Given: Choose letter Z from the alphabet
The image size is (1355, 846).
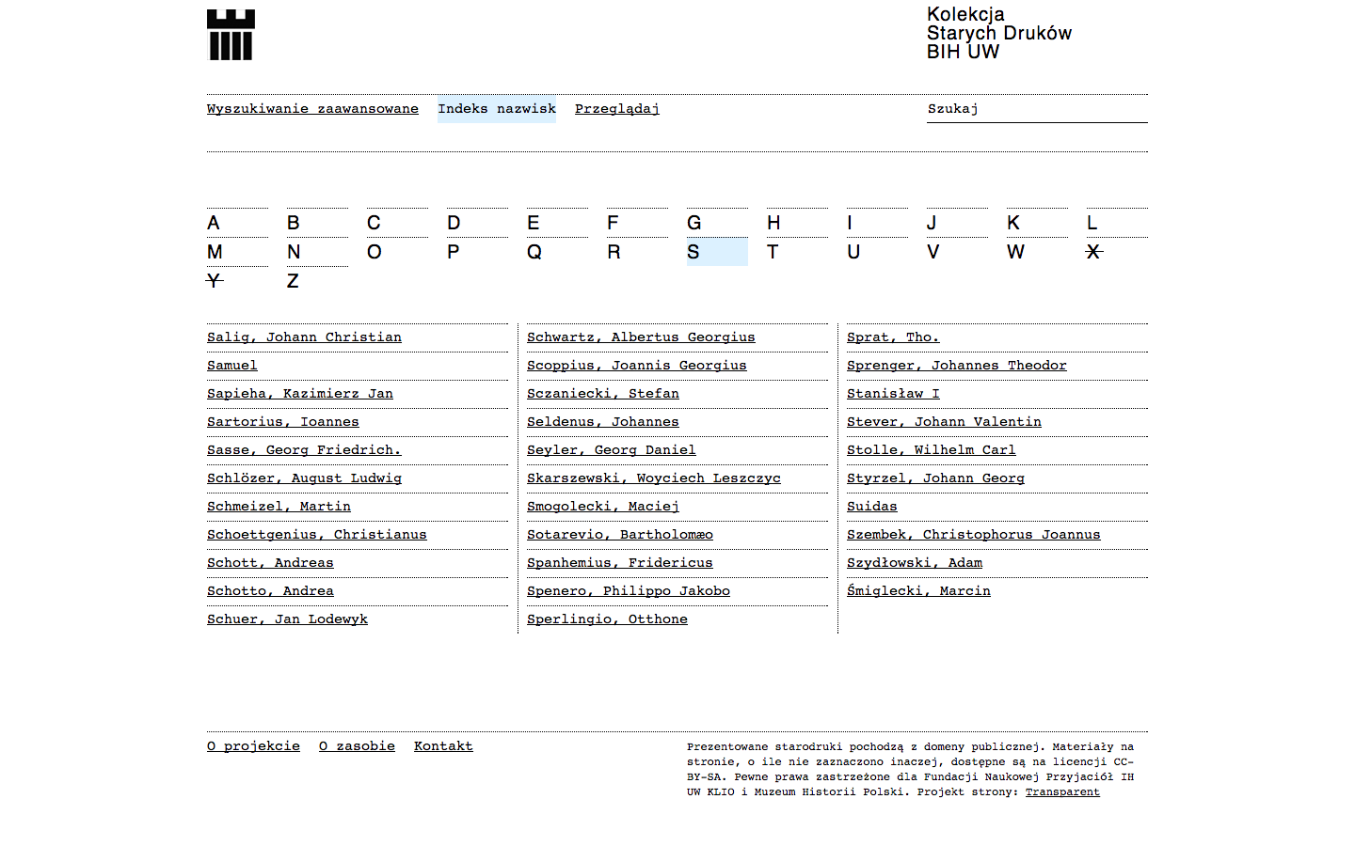Looking at the screenshot, I should point(293,280).
